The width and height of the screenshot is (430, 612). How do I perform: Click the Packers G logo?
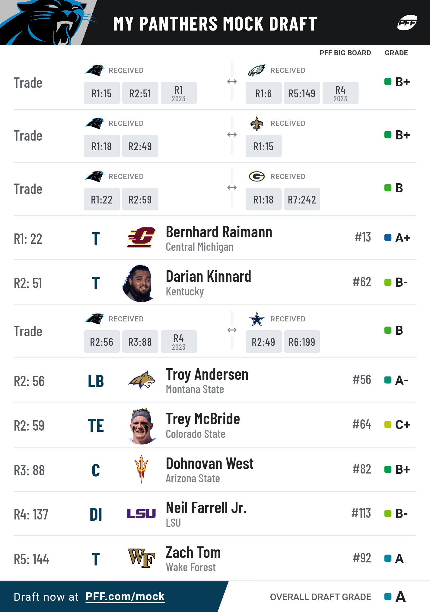coord(257,176)
